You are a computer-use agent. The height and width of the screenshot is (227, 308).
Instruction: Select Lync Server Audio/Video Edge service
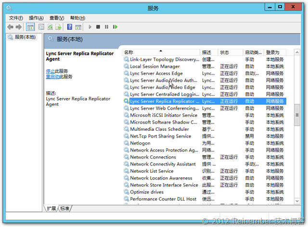click(205, 88)
